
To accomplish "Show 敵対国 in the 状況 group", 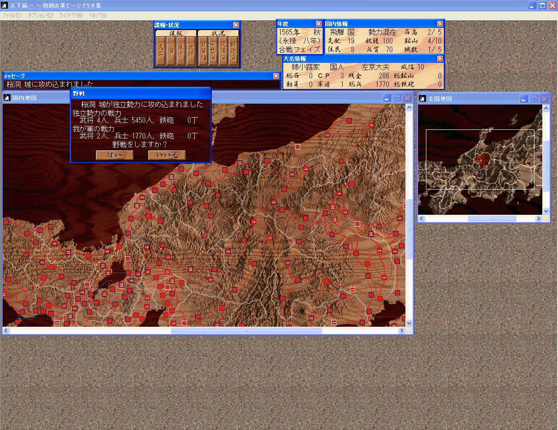I will (x=233, y=51).
